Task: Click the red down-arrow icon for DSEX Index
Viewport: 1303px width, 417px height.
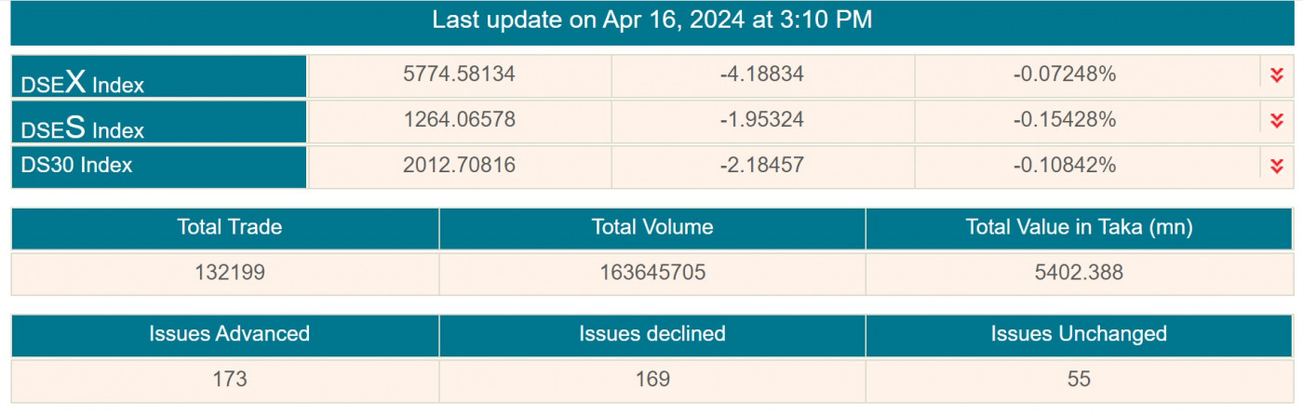Action: [1277, 74]
